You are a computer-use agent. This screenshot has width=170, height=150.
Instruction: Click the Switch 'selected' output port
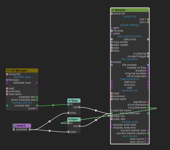30,130
